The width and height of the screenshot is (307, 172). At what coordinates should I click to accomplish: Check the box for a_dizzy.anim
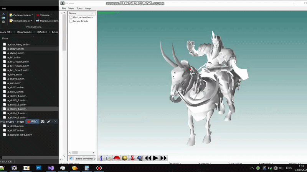[4, 49]
